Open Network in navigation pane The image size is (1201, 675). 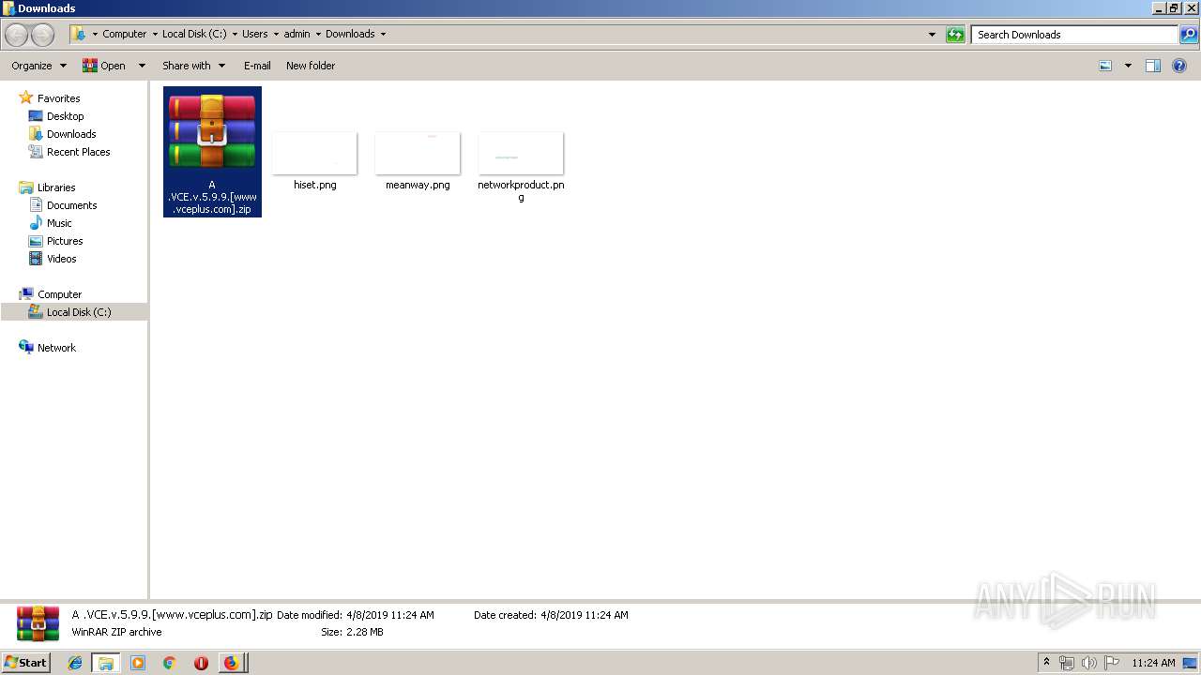(56, 348)
